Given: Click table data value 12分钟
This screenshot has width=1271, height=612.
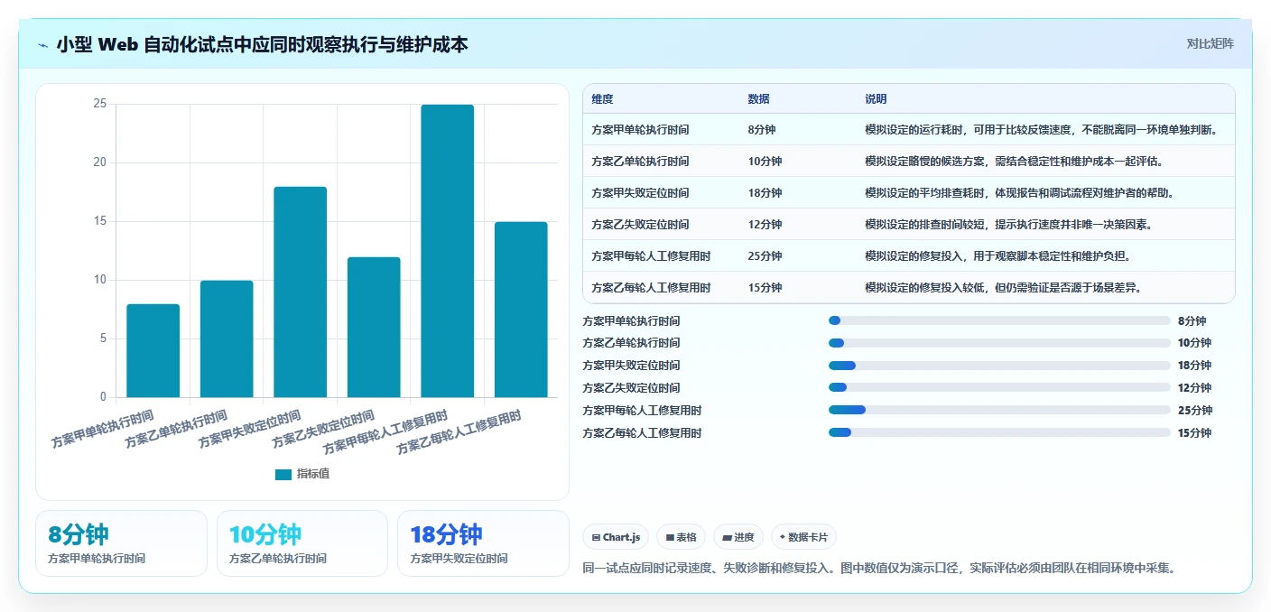Looking at the screenshot, I should pos(765,225).
